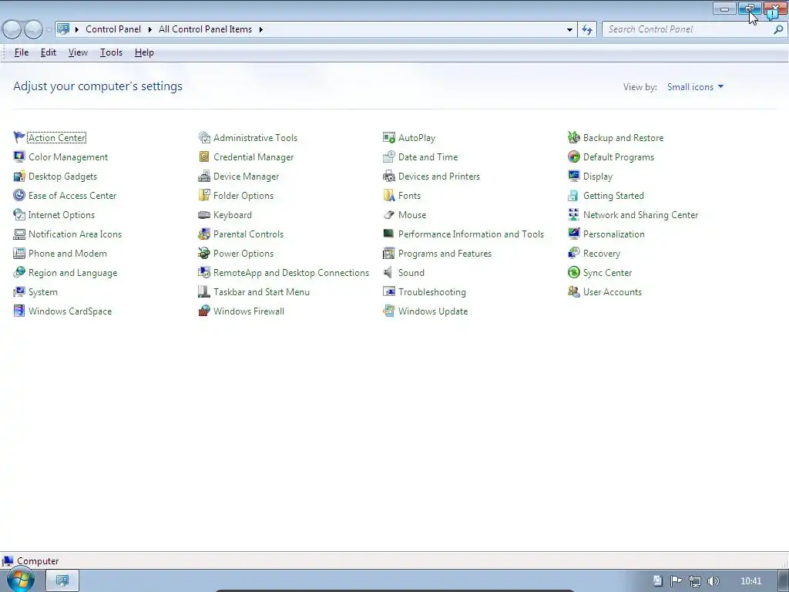
Task: Open the Desktop Gadgets icon
Action: pos(19,177)
